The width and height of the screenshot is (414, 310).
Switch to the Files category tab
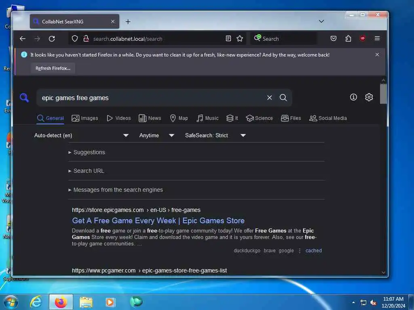coord(291,118)
